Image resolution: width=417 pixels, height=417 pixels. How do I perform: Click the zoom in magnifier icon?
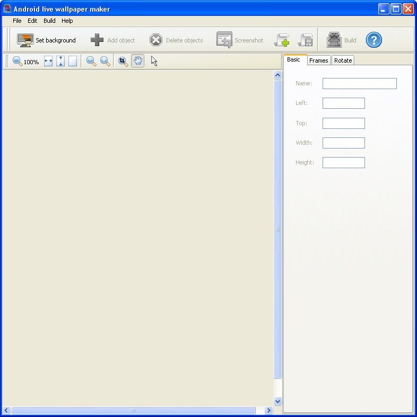coord(105,61)
